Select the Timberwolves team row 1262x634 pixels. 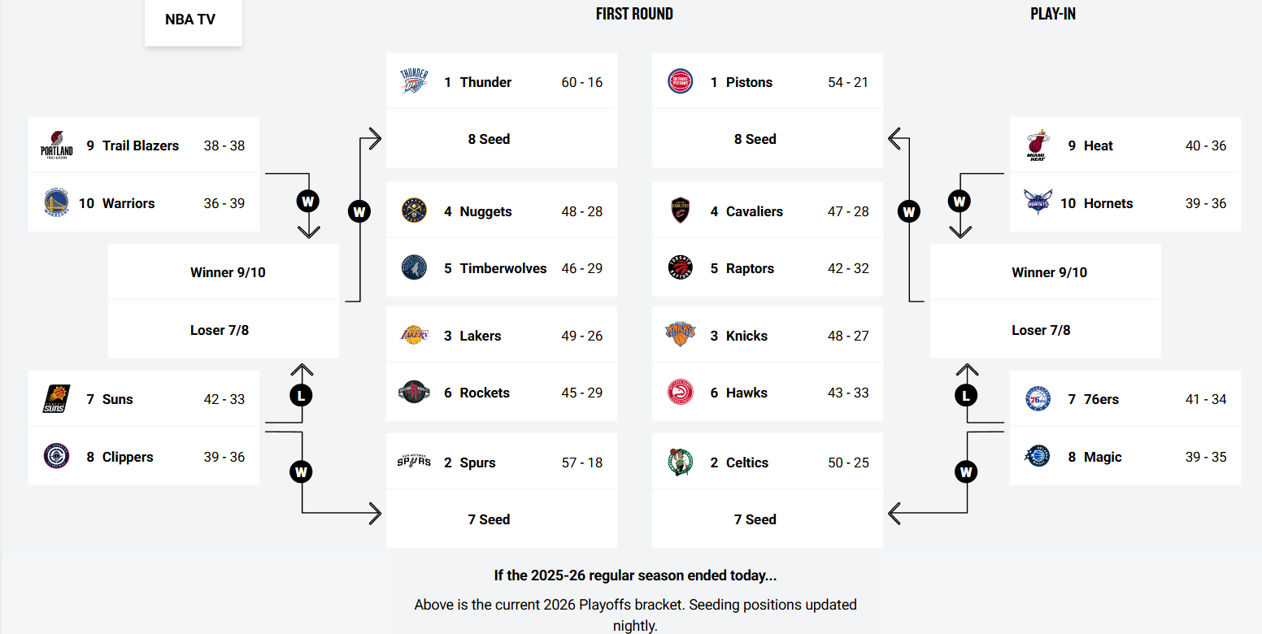coord(503,268)
